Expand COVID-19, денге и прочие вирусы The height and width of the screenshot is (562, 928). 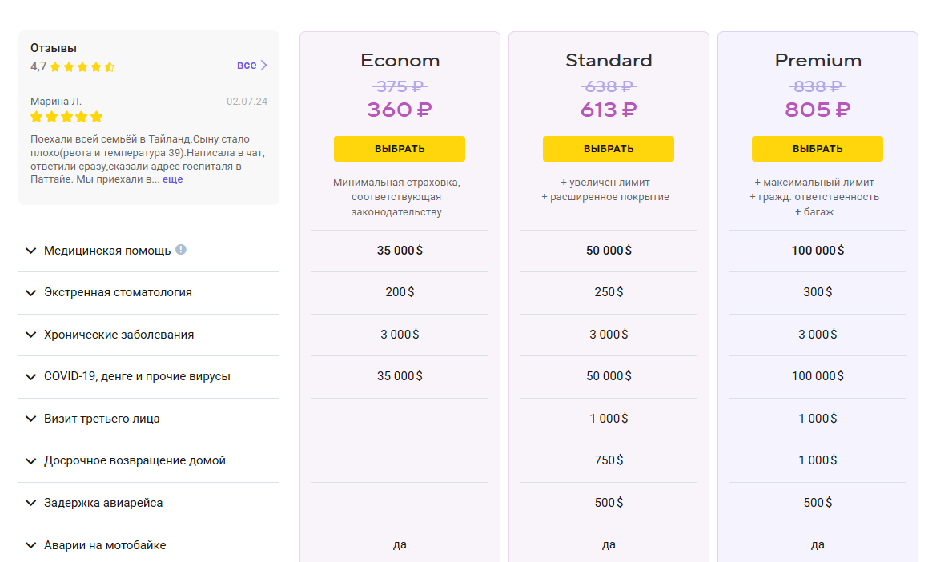pos(31,376)
